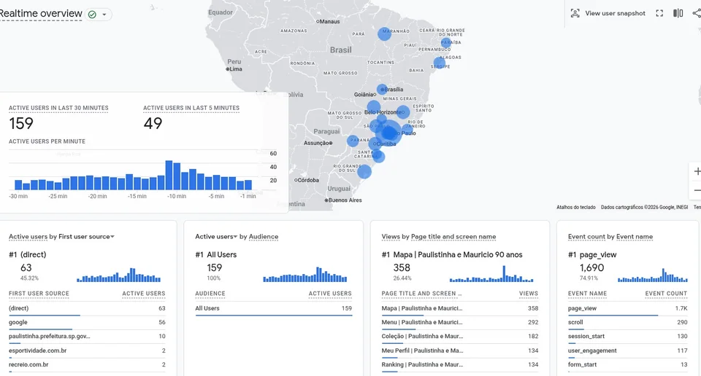Open the comparison columns icon

coord(678,13)
